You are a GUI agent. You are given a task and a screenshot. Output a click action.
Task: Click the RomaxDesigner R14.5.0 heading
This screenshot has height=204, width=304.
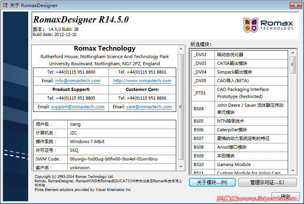[x=81, y=19]
